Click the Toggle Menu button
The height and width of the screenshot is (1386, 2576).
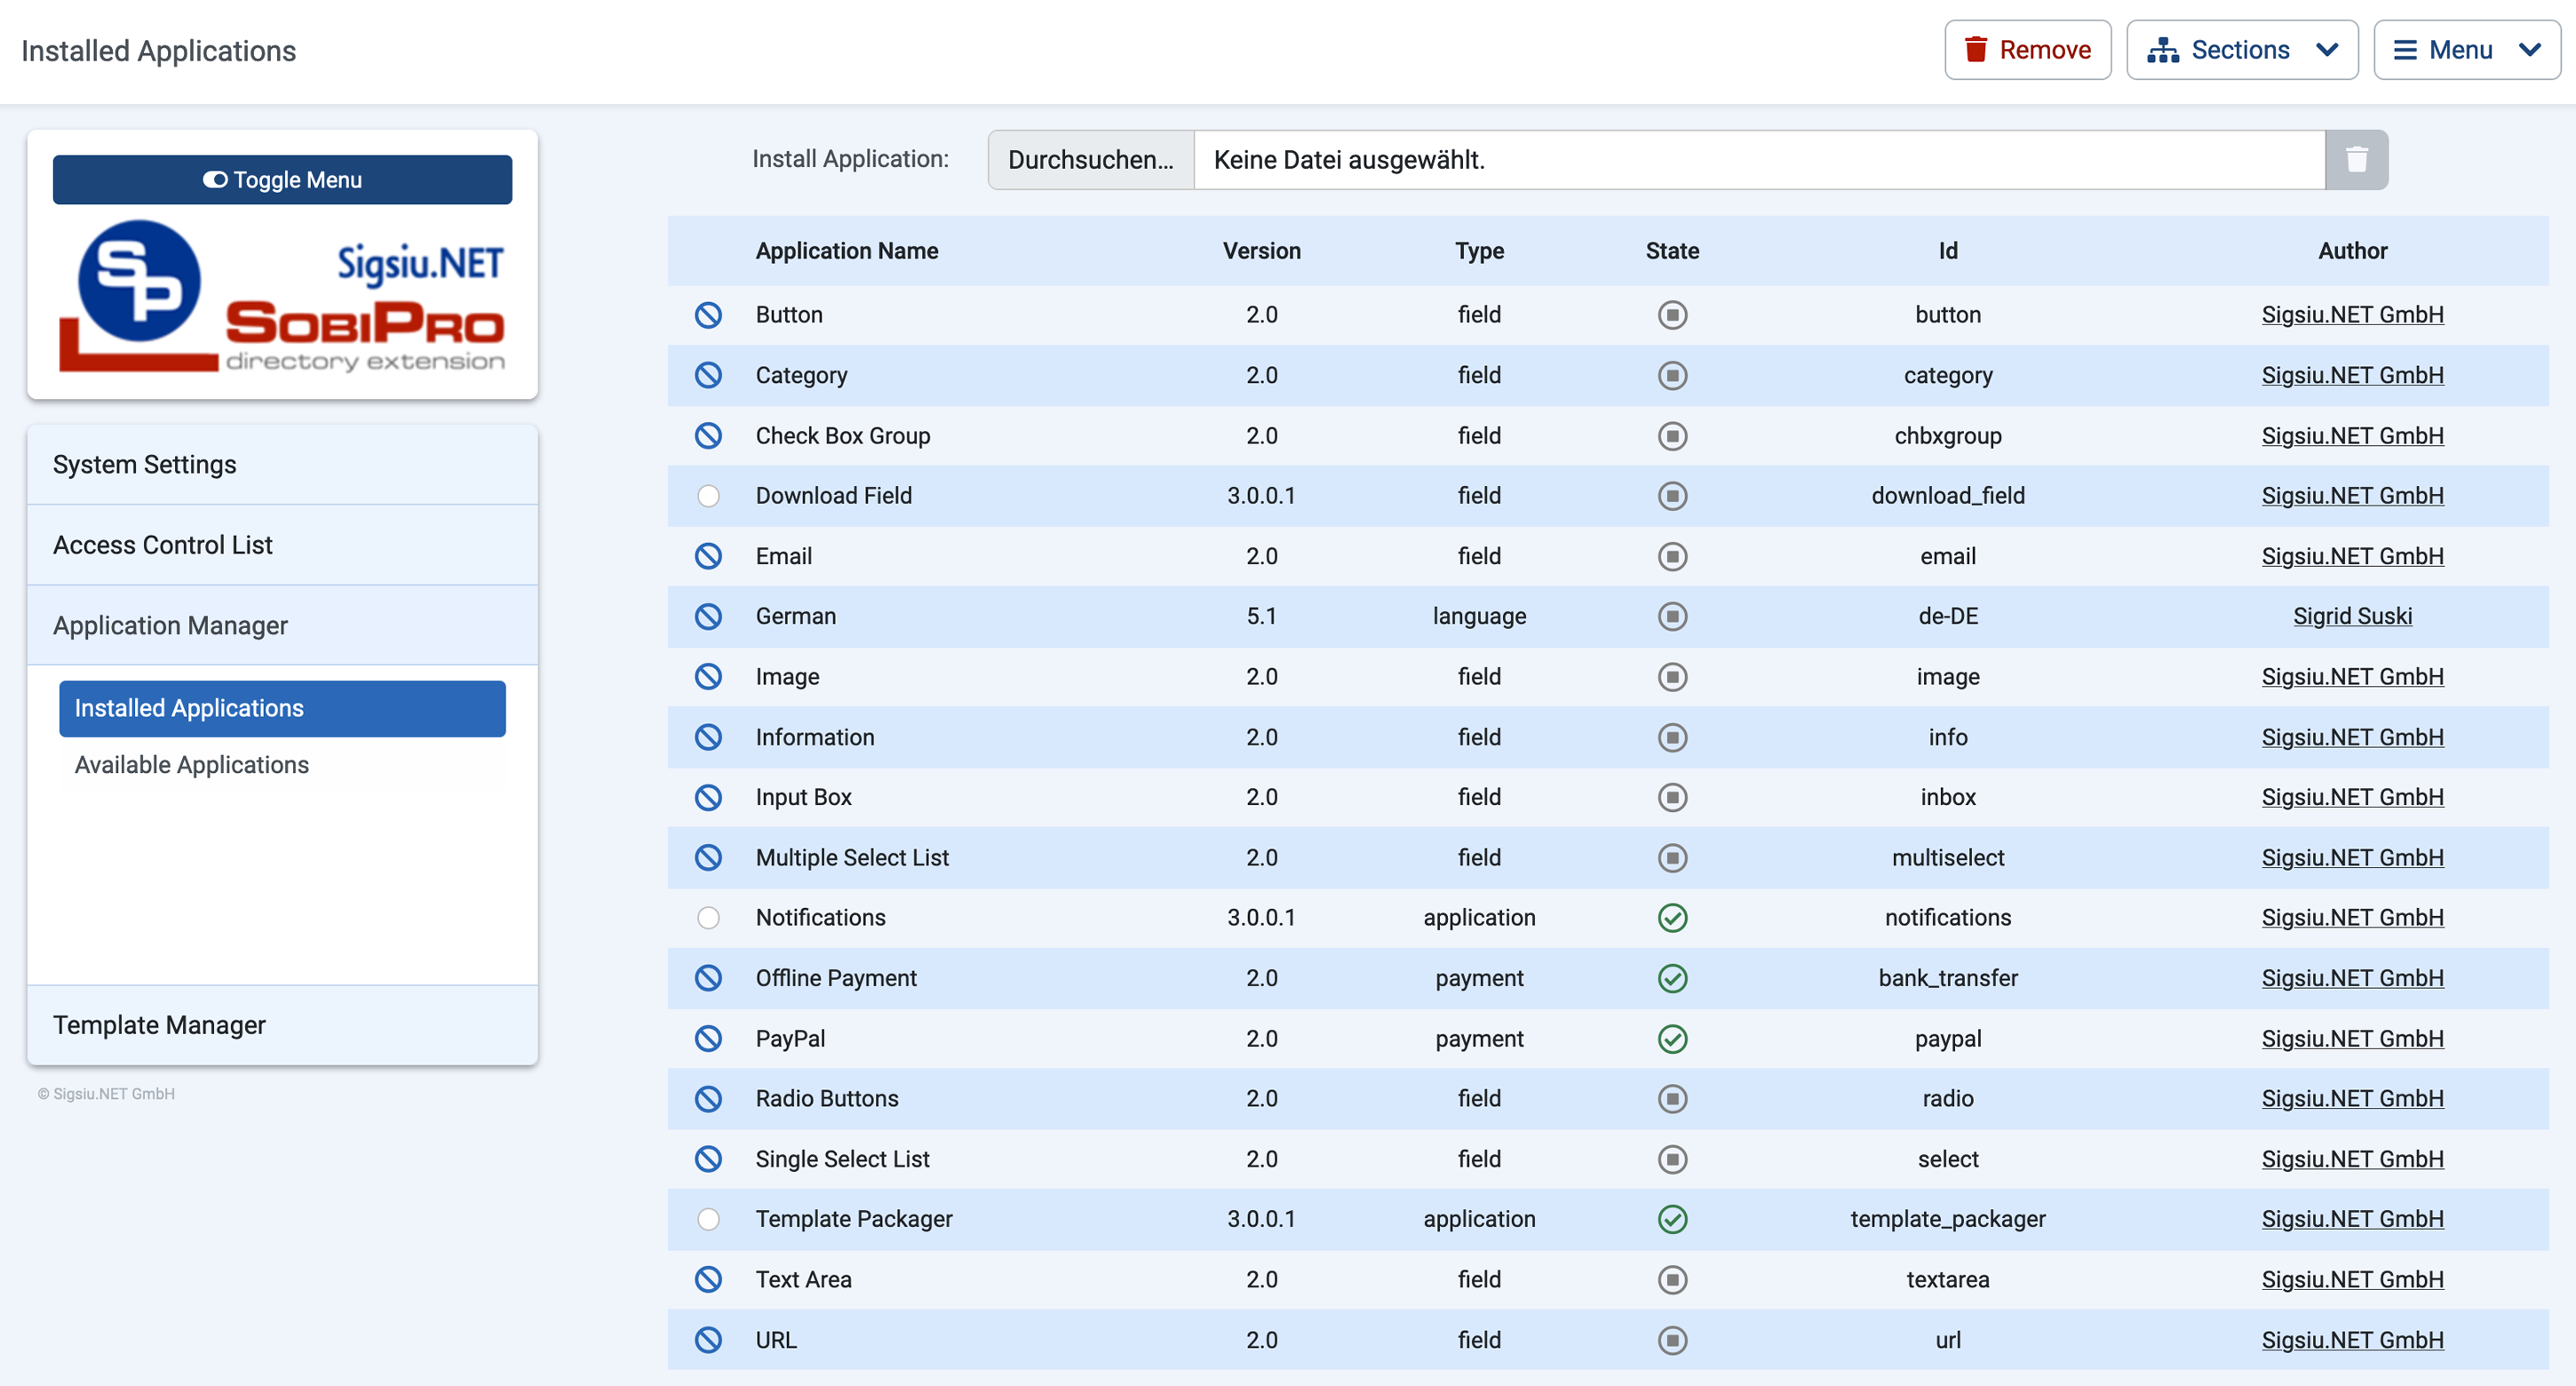pyautogui.click(x=282, y=180)
